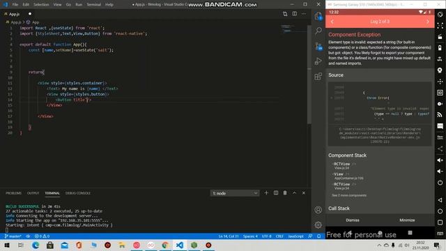
Task: Click emulator share icon
Action: pos(440,149)
